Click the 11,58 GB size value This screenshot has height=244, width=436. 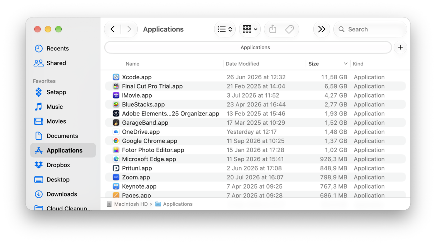[334, 77]
